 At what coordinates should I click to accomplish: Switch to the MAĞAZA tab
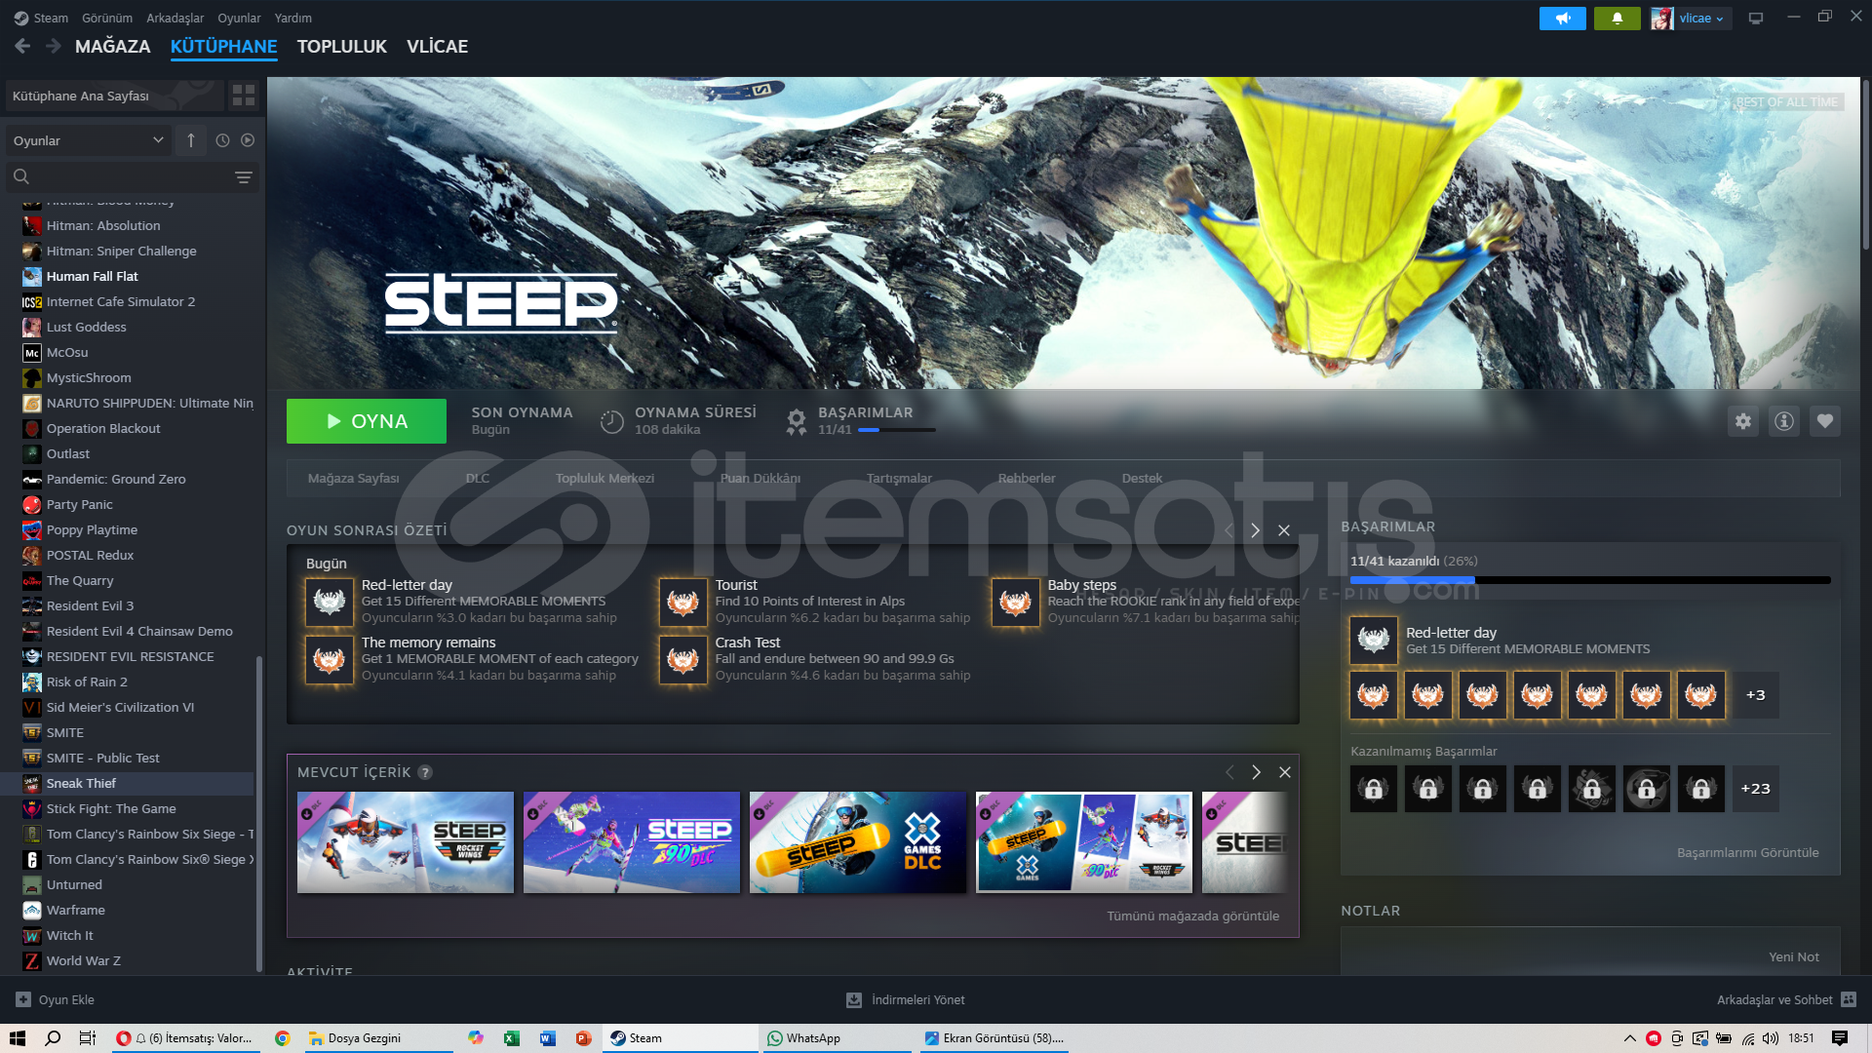point(113,46)
